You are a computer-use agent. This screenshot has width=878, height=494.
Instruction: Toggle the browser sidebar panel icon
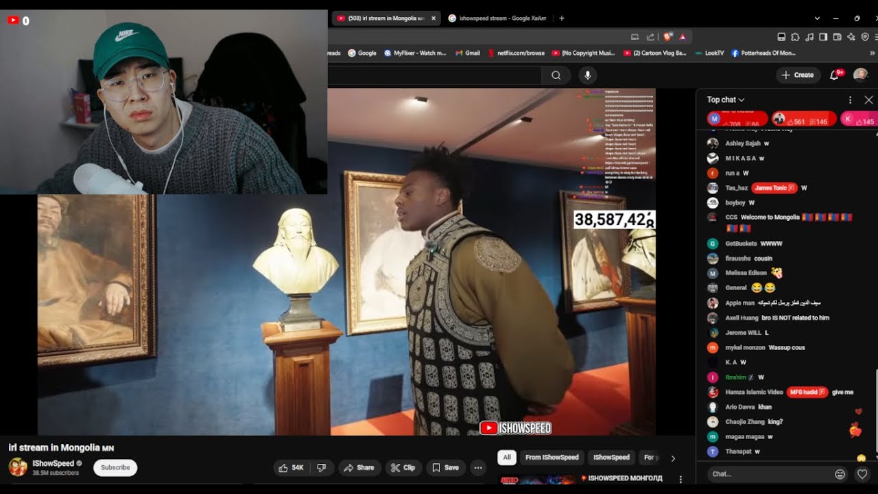(823, 36)
